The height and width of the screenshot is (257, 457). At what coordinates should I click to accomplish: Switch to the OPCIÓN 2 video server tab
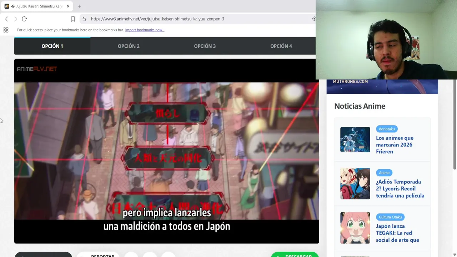pyautogui.click(x=129, y=46)
